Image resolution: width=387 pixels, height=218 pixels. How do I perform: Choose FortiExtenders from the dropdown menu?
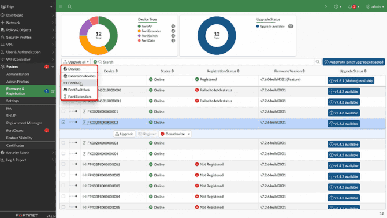79,97
